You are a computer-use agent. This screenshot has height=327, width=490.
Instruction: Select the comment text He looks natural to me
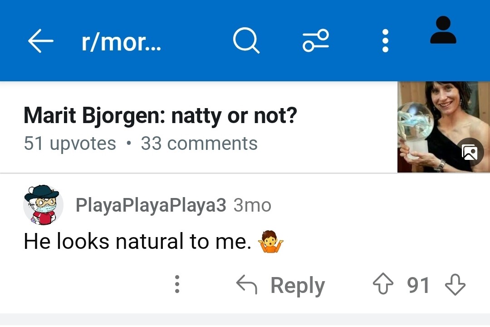click(x=137, y=241)
